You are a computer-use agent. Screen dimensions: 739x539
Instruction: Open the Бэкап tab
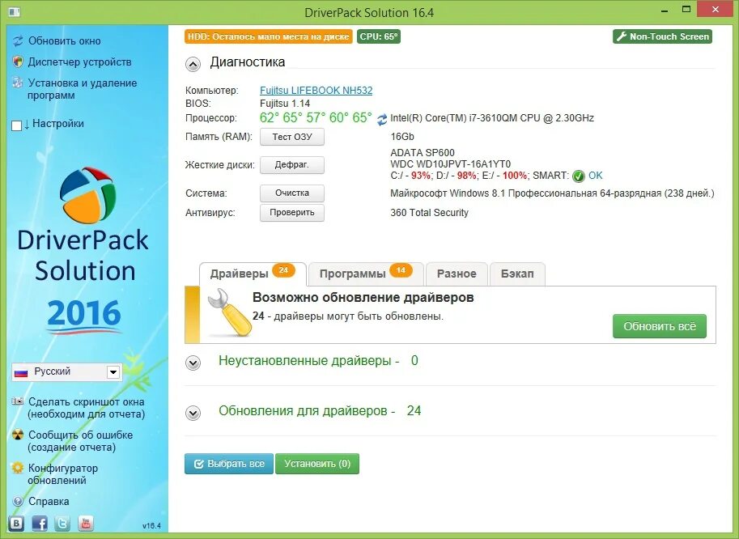(x=517, y=274)
